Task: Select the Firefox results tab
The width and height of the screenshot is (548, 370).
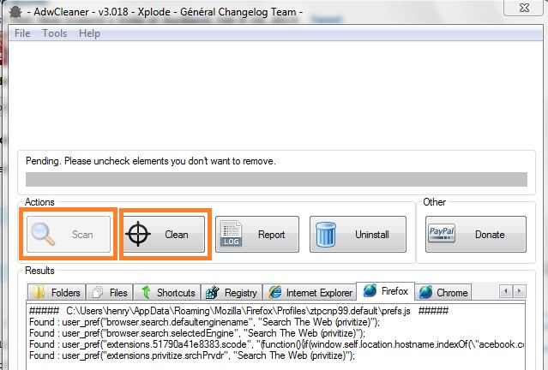Action: pyautogui.click(x=385, y=290)
